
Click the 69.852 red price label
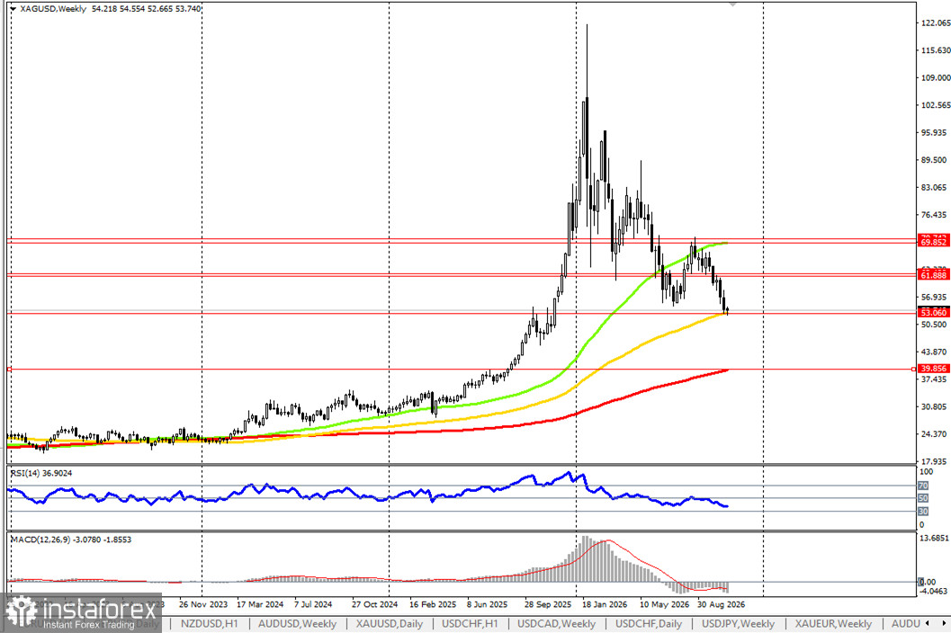pyautogui.click(x=933, y=242)
